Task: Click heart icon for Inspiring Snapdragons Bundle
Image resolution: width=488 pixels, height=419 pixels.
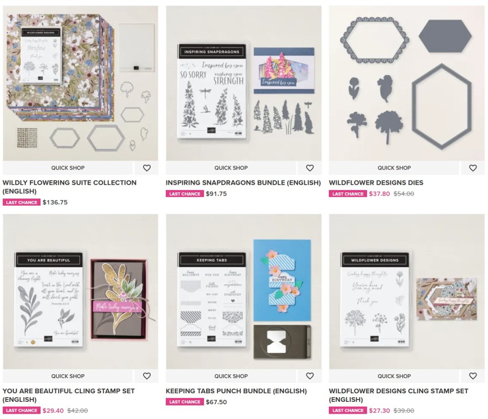Action: (310, 168)
